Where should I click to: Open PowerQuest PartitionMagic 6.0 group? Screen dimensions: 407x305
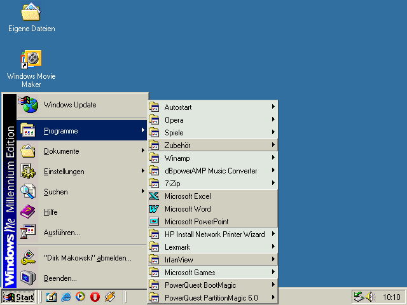click(x=213, y=298)
